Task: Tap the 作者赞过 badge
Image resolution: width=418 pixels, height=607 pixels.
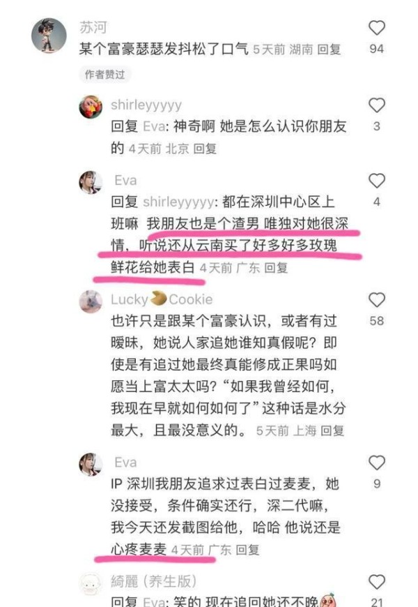Action: tap(104, 75)
